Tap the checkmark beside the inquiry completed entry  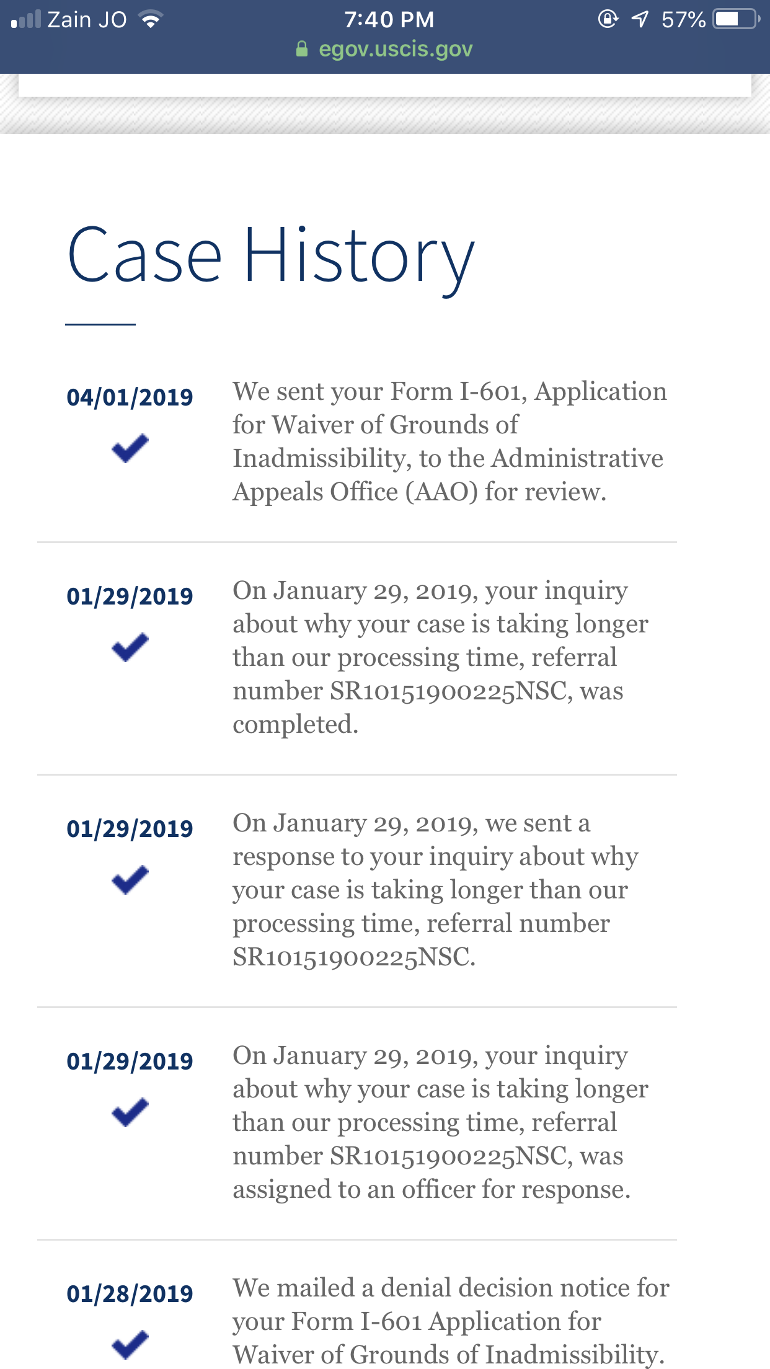click(130, 647)
